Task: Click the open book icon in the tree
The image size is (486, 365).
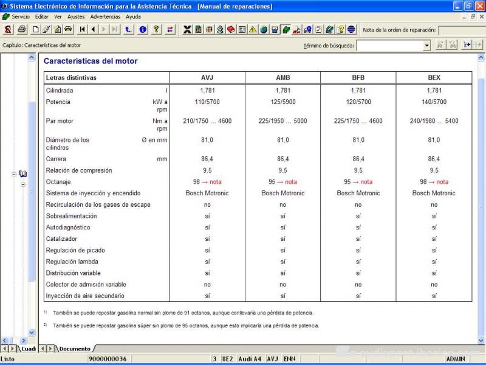Action: pos(23,174)
